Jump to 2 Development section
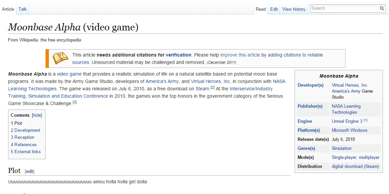 coord(25,130)
